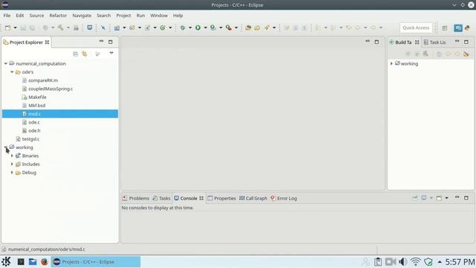Switch to the Task List tab
The image size is (476, 268).
point(434,42)
